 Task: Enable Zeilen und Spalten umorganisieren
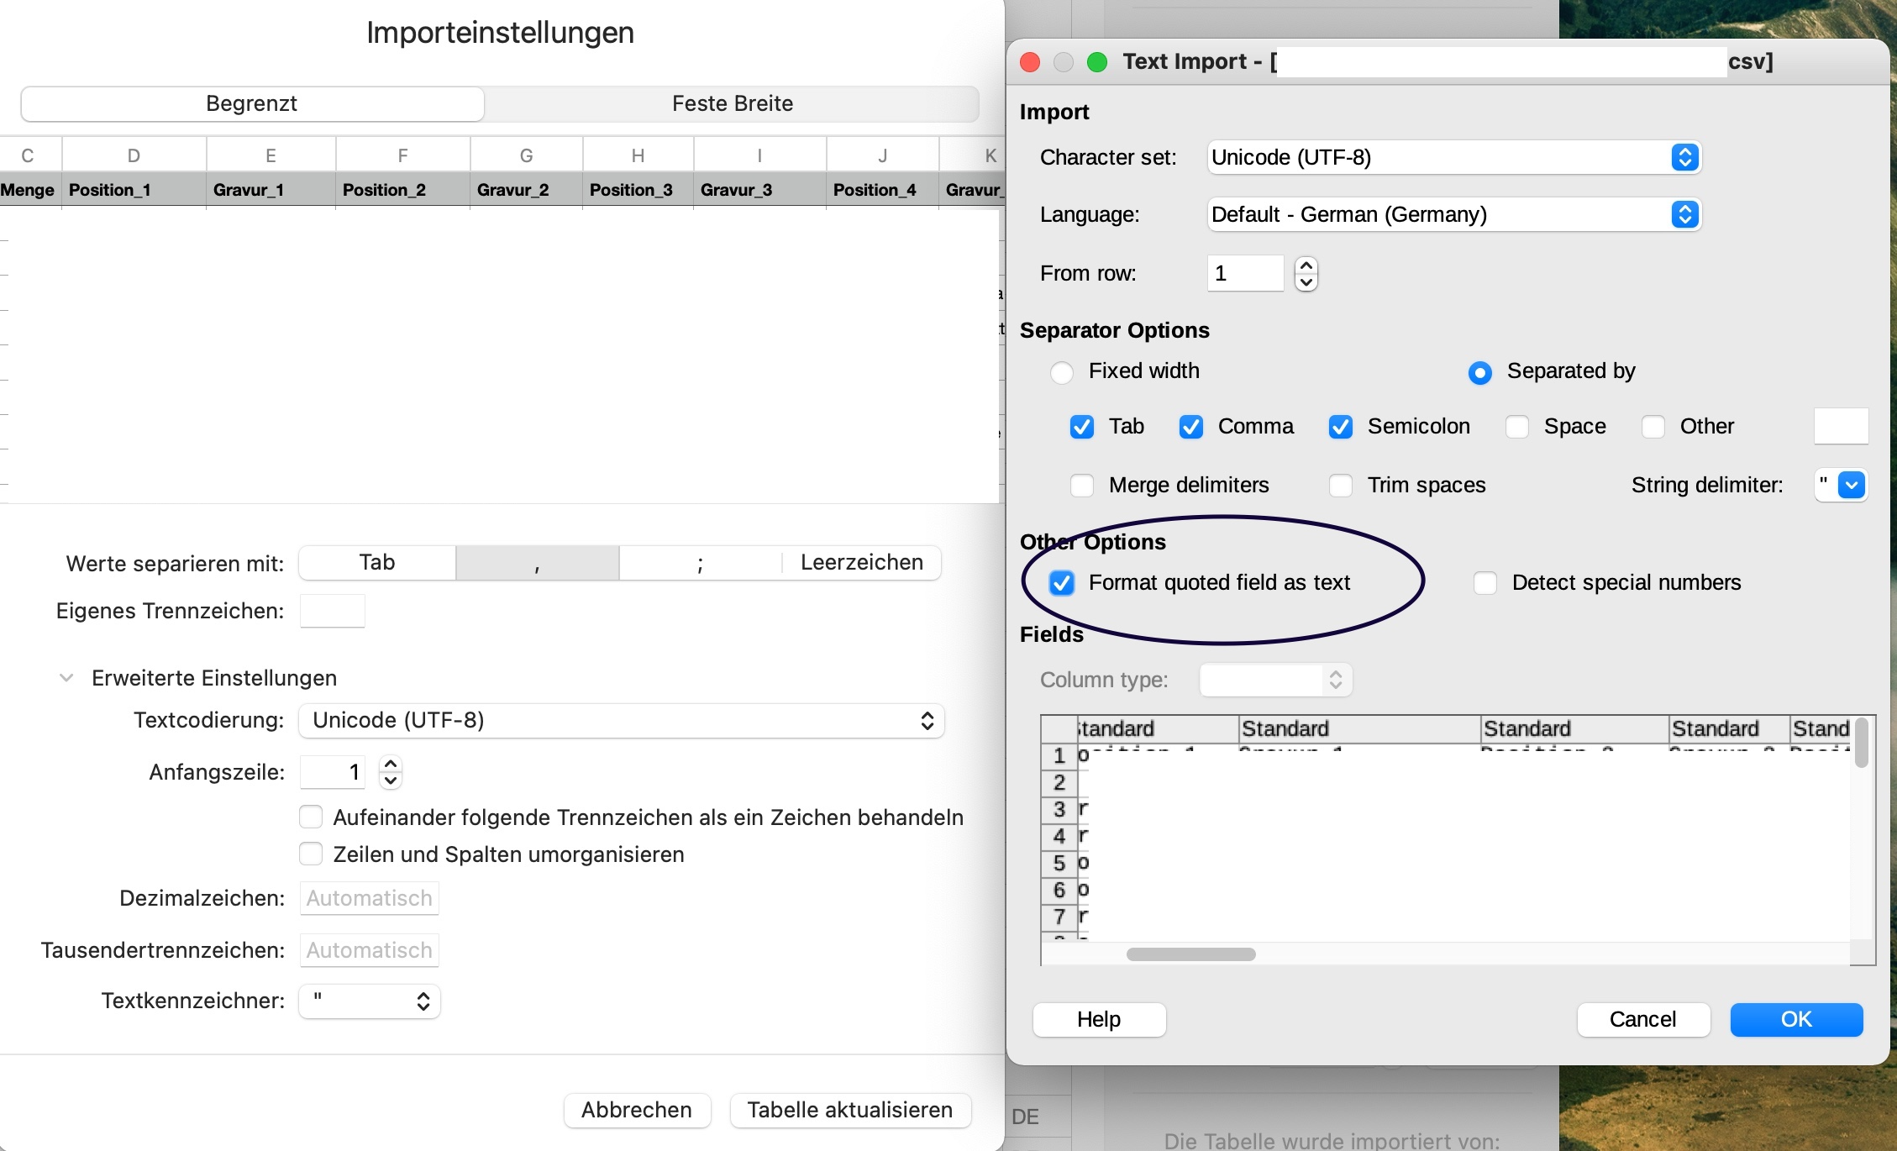(312, 854)
